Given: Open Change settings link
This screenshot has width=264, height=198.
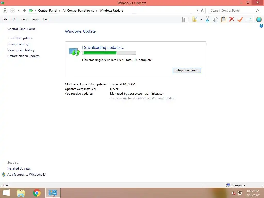Looking at the screenshot, I should tap(18, 44).
